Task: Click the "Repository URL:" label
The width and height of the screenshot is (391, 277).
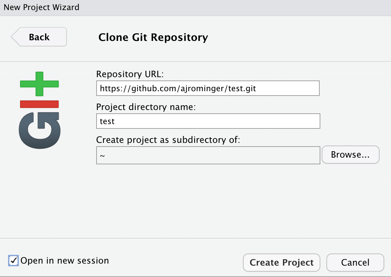Action: pos(130,74)
